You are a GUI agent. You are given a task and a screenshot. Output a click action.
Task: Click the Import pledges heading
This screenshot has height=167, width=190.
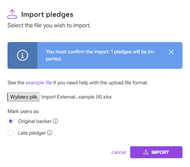pyautogui.click(x=47, y=14)
